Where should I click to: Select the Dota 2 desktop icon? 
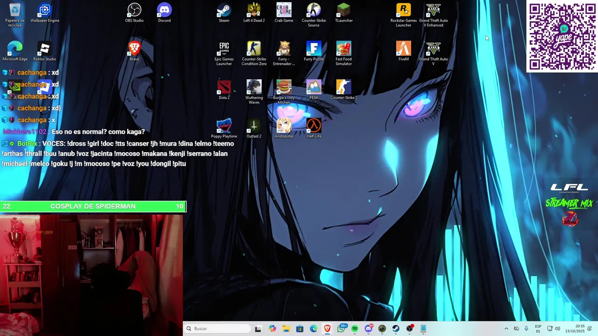pyautogui.click(x=224, y=90)
